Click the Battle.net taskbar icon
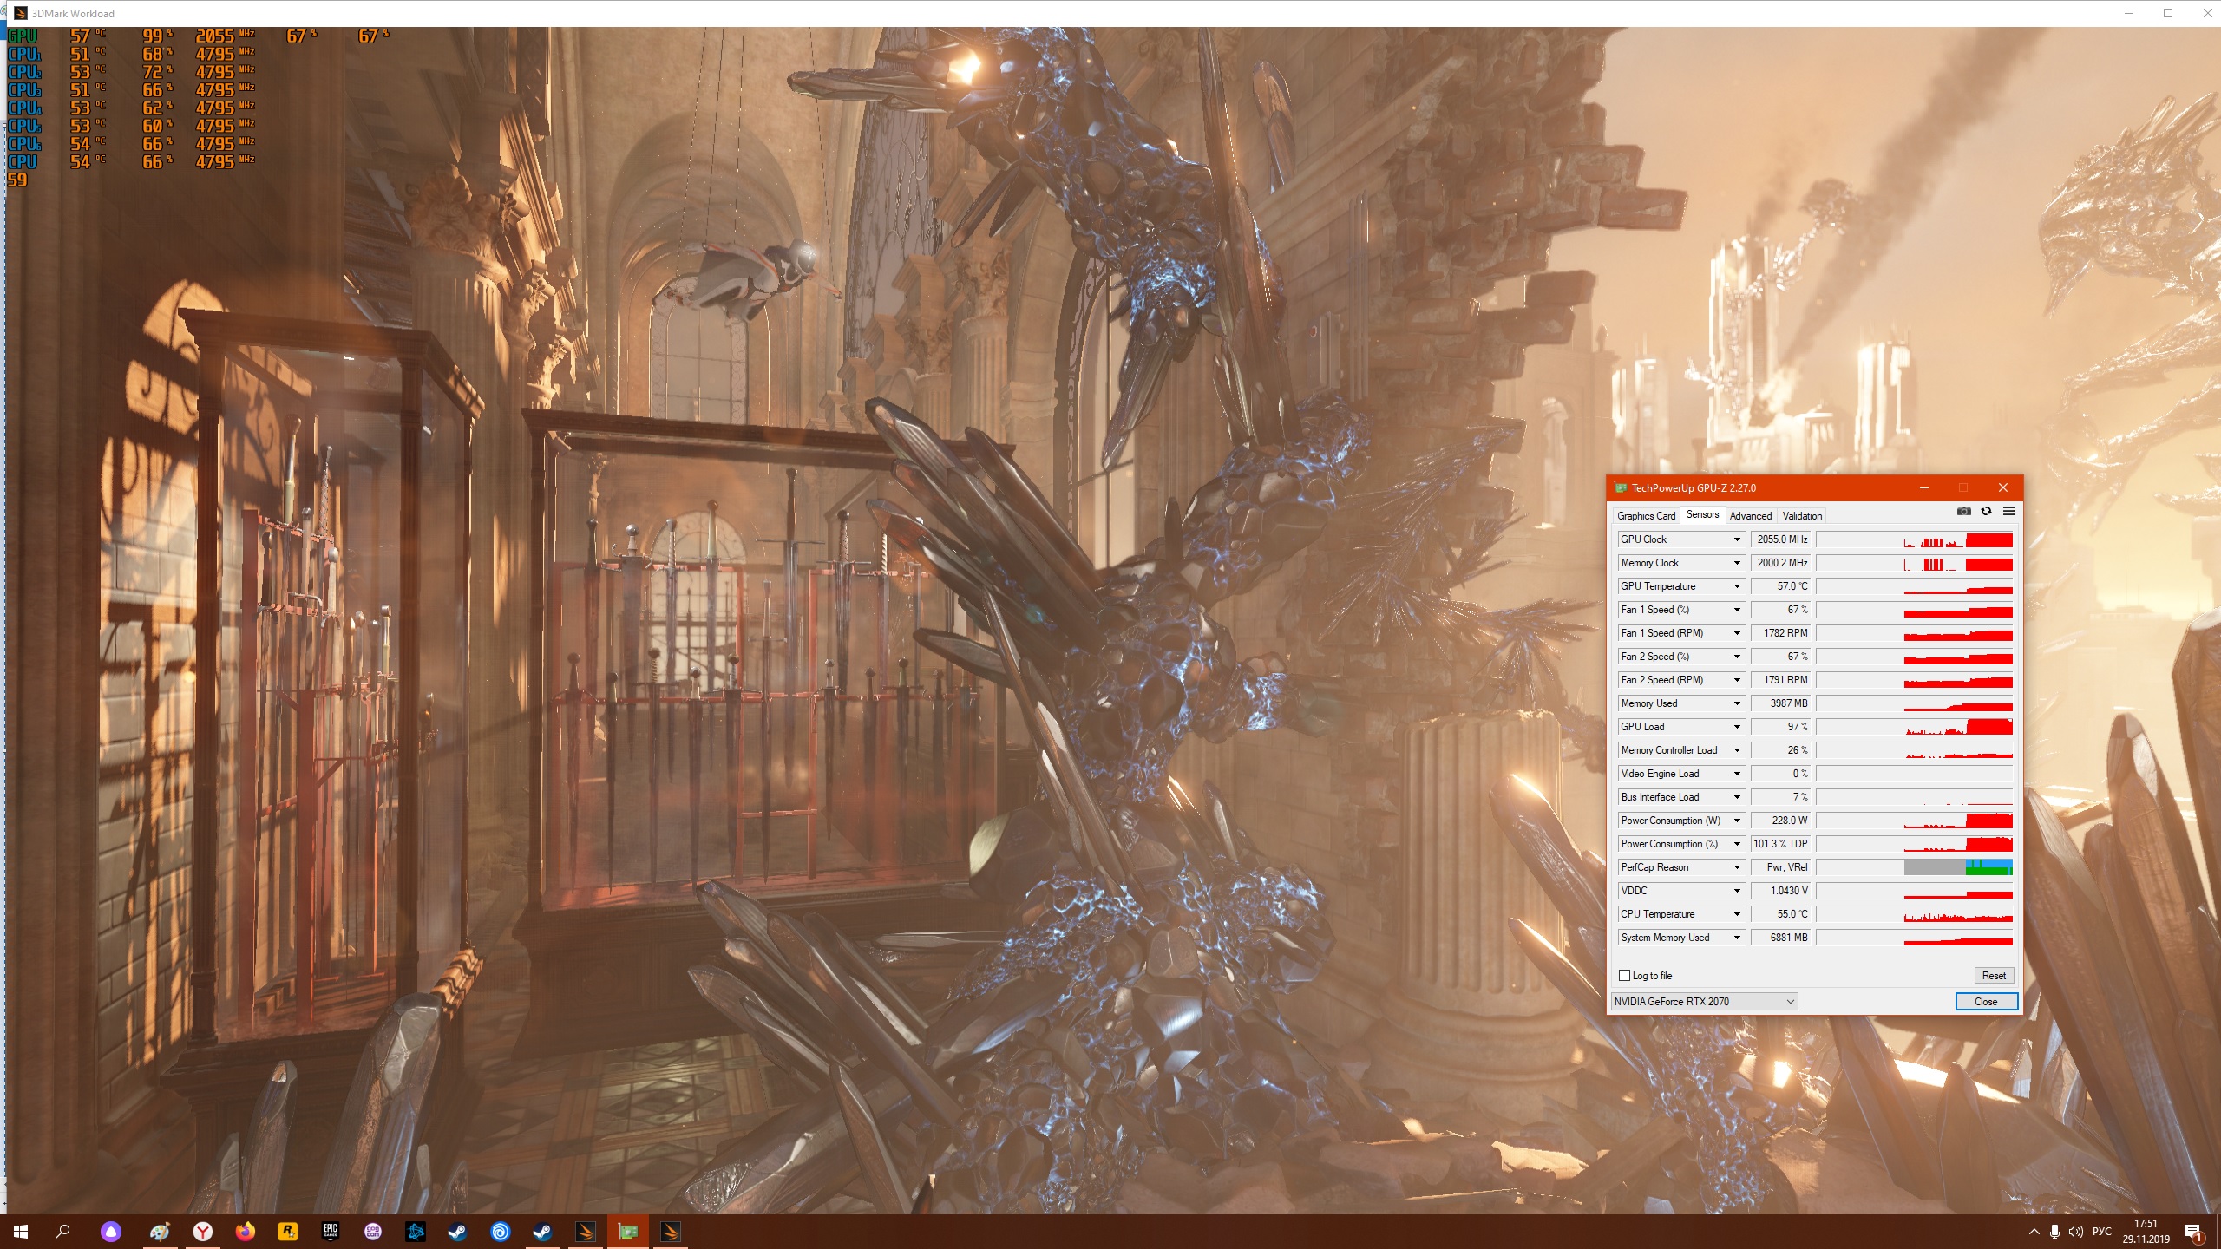Image resolution: width=2221 pixels, height=1249 pixels. 416,1232
